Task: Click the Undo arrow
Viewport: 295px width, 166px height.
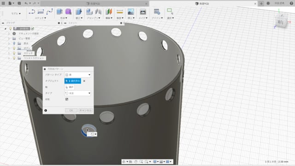Action: click(26, 3)
